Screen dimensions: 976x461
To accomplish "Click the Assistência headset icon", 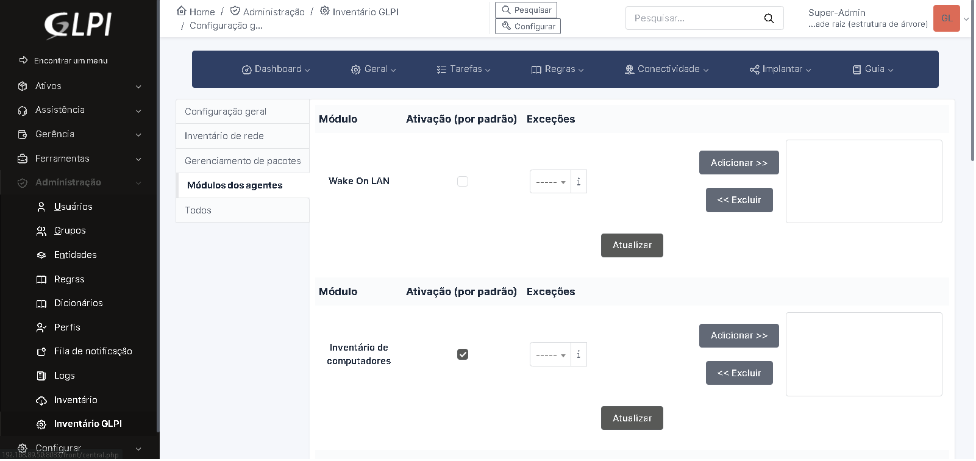I will click(23, 110).
